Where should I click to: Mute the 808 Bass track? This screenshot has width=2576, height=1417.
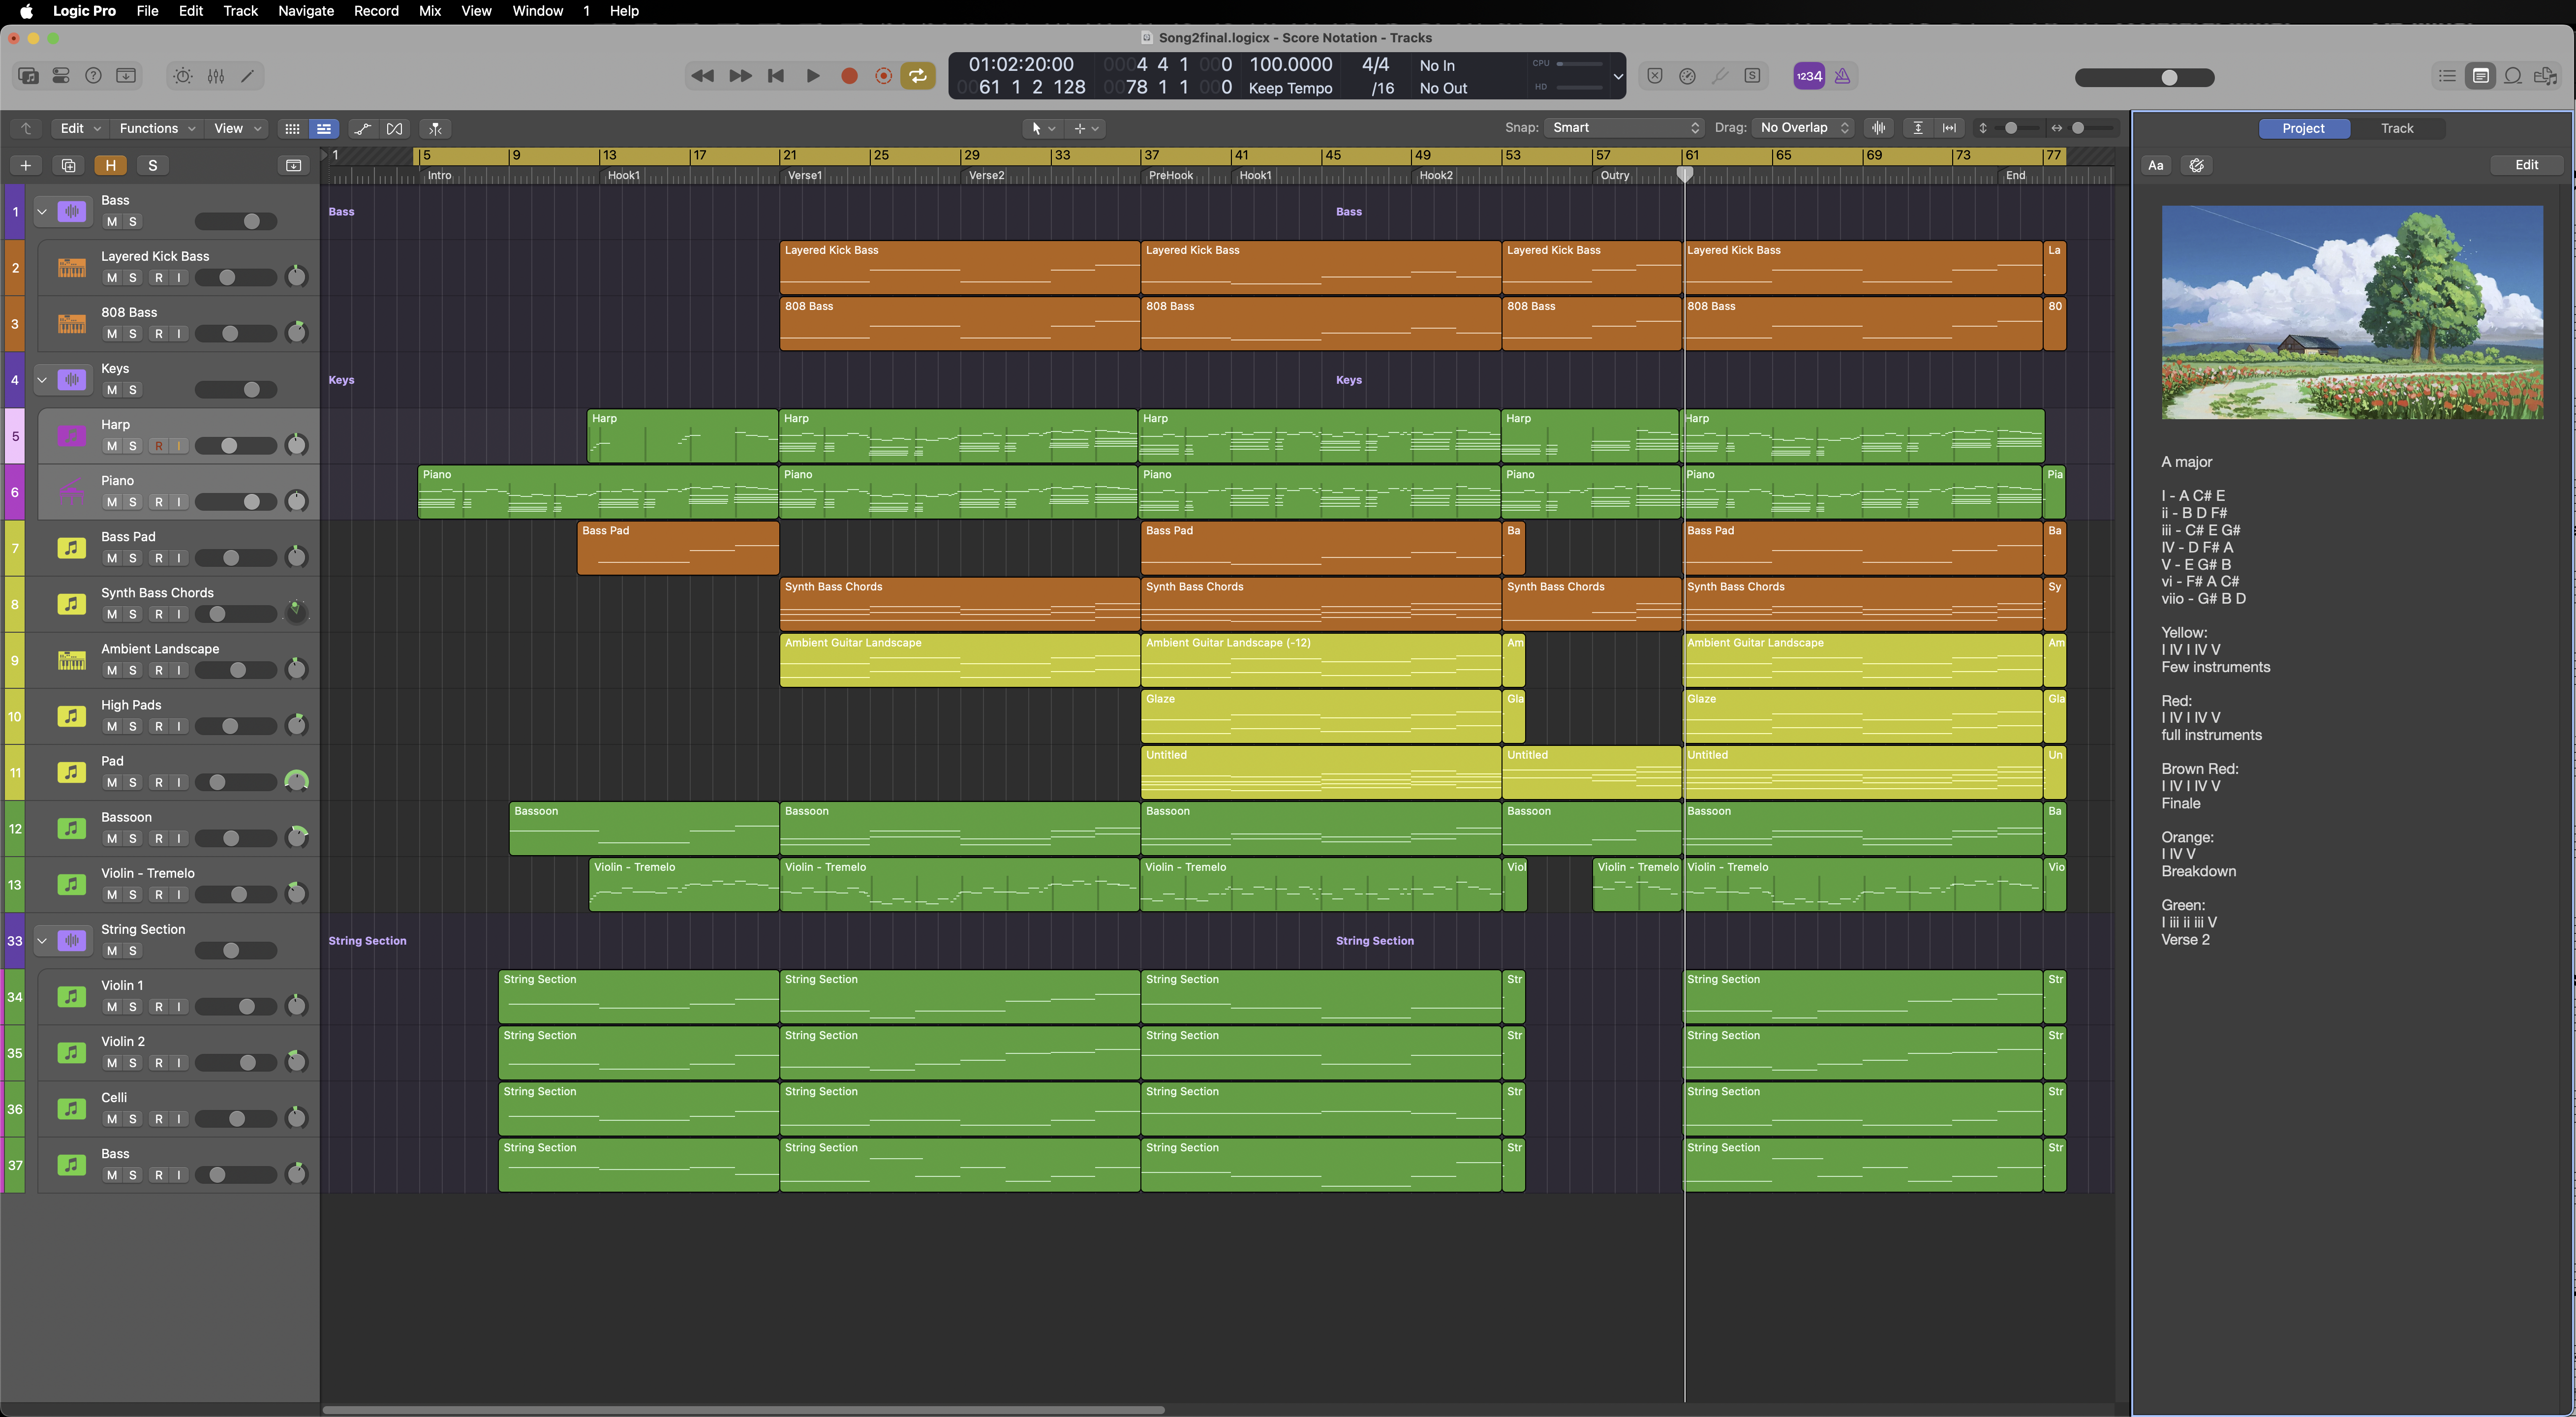[x=112, y=334]
